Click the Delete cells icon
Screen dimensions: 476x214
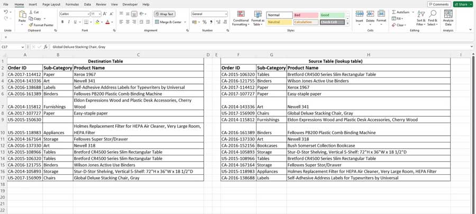370,14
